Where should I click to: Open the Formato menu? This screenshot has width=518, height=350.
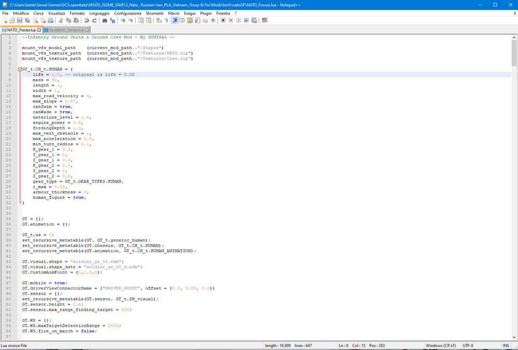point(77,13)
